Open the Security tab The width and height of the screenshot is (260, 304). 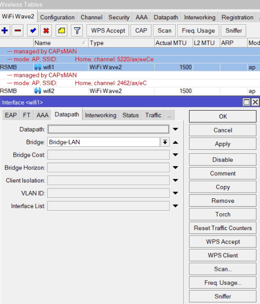tap(119, 17)
